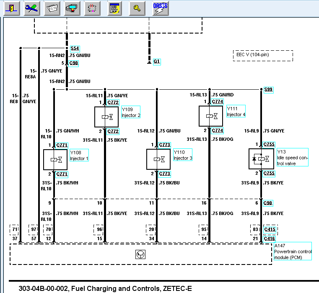Image resolution: width=319 pixels, height=293 pixels.
Task: Open C773 link at Injector 3 pin 2
Action: tap(165, 174)
